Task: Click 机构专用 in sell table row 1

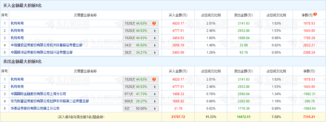Action: [17, 79]
